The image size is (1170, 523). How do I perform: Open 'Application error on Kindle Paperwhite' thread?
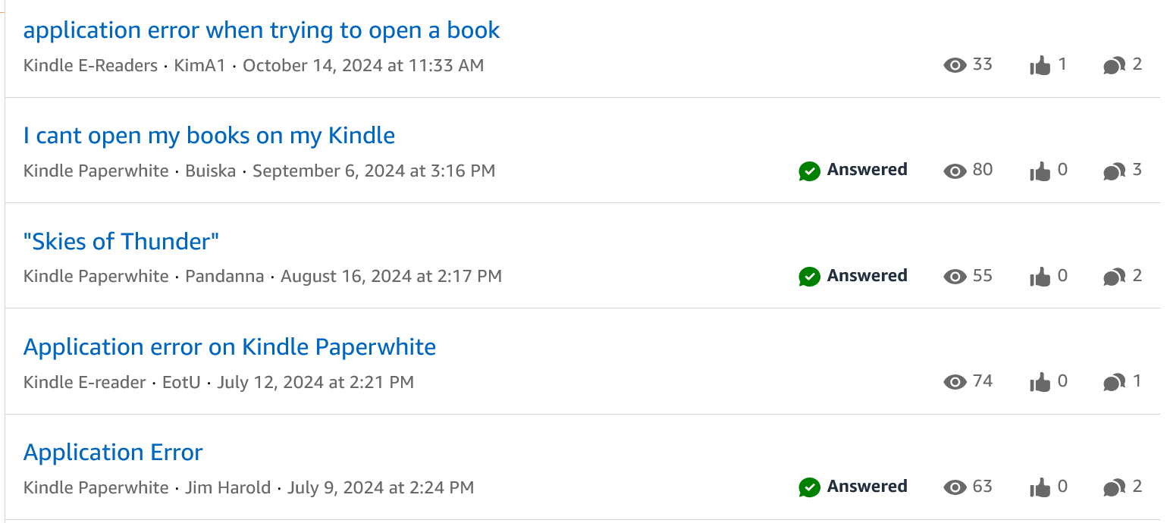pos(230,347)
